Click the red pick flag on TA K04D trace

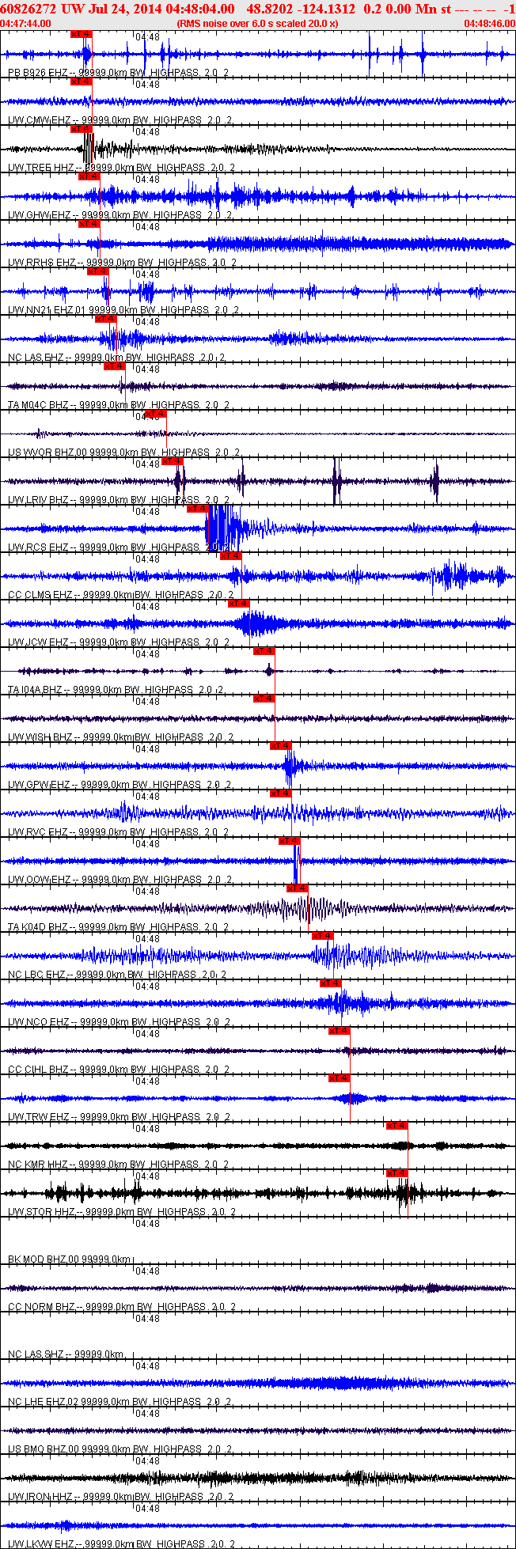[298, 888]
